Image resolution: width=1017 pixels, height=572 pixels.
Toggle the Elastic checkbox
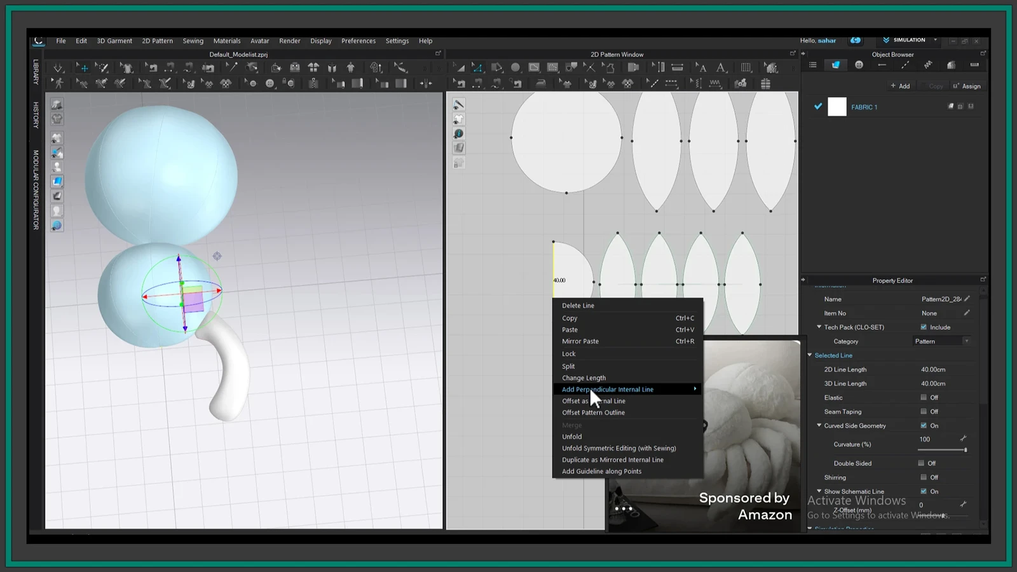[924, 397]
